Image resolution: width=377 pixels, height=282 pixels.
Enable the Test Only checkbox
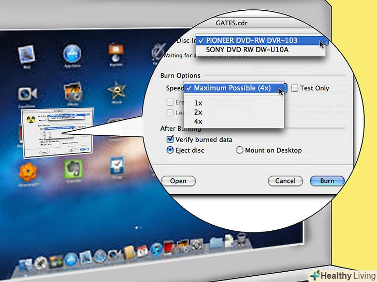[295, 88]
